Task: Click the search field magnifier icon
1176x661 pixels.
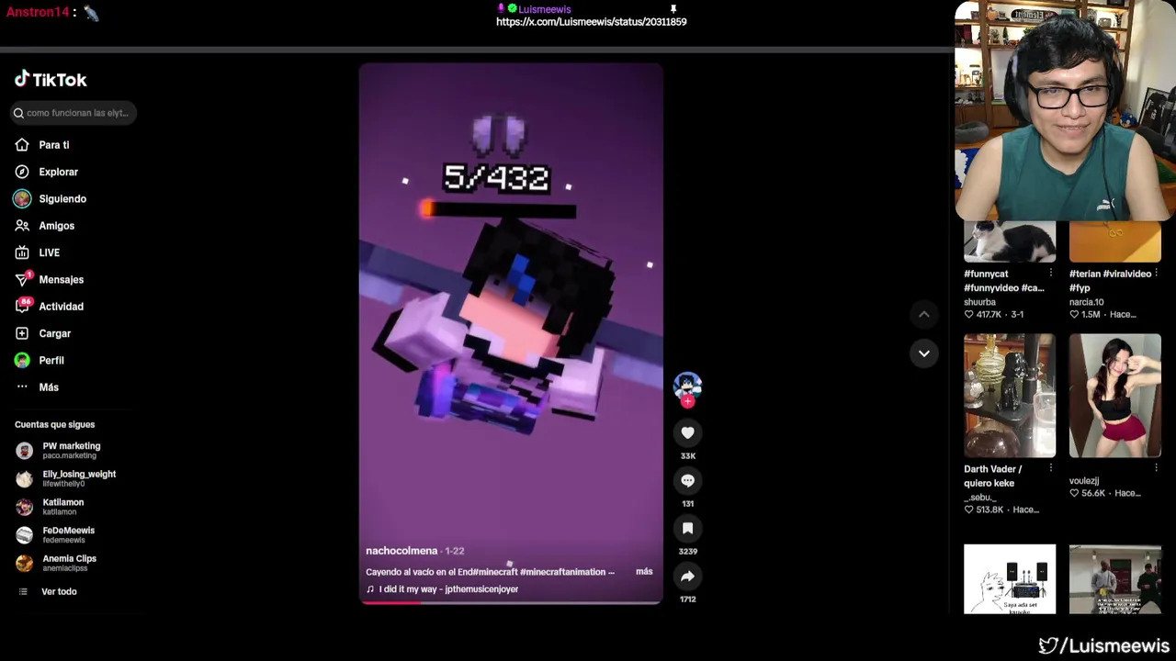Action: click(x=18, y=113)
